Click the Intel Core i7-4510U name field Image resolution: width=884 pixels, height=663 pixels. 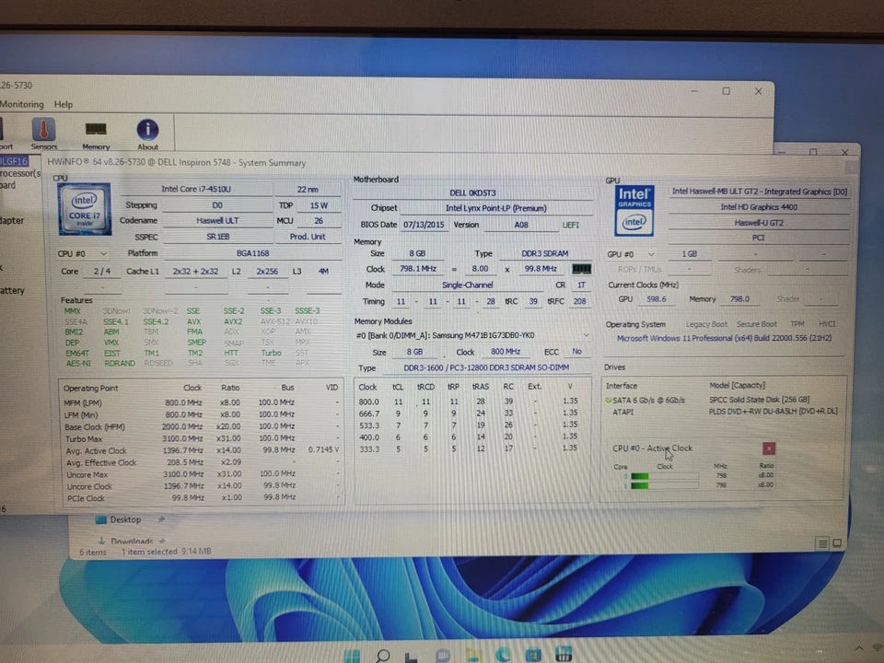click(196, 189)
